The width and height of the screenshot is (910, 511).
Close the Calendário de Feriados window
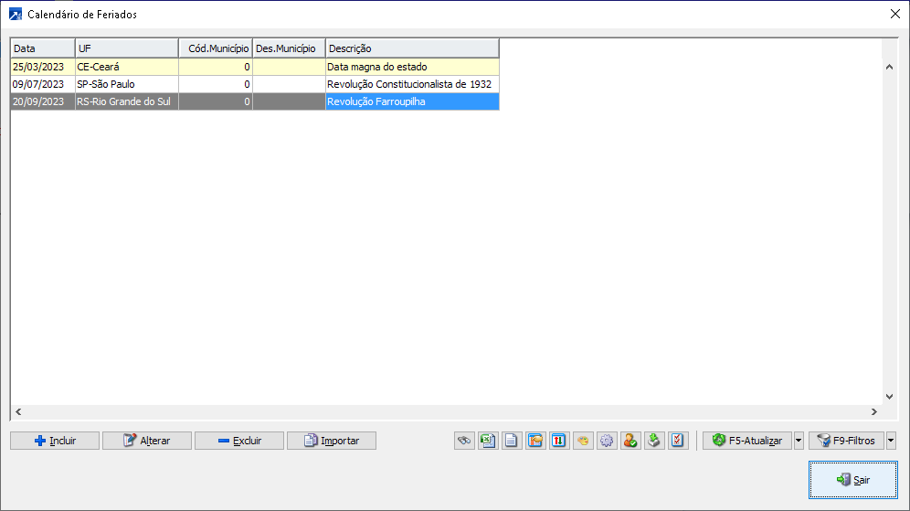[894, 14]
